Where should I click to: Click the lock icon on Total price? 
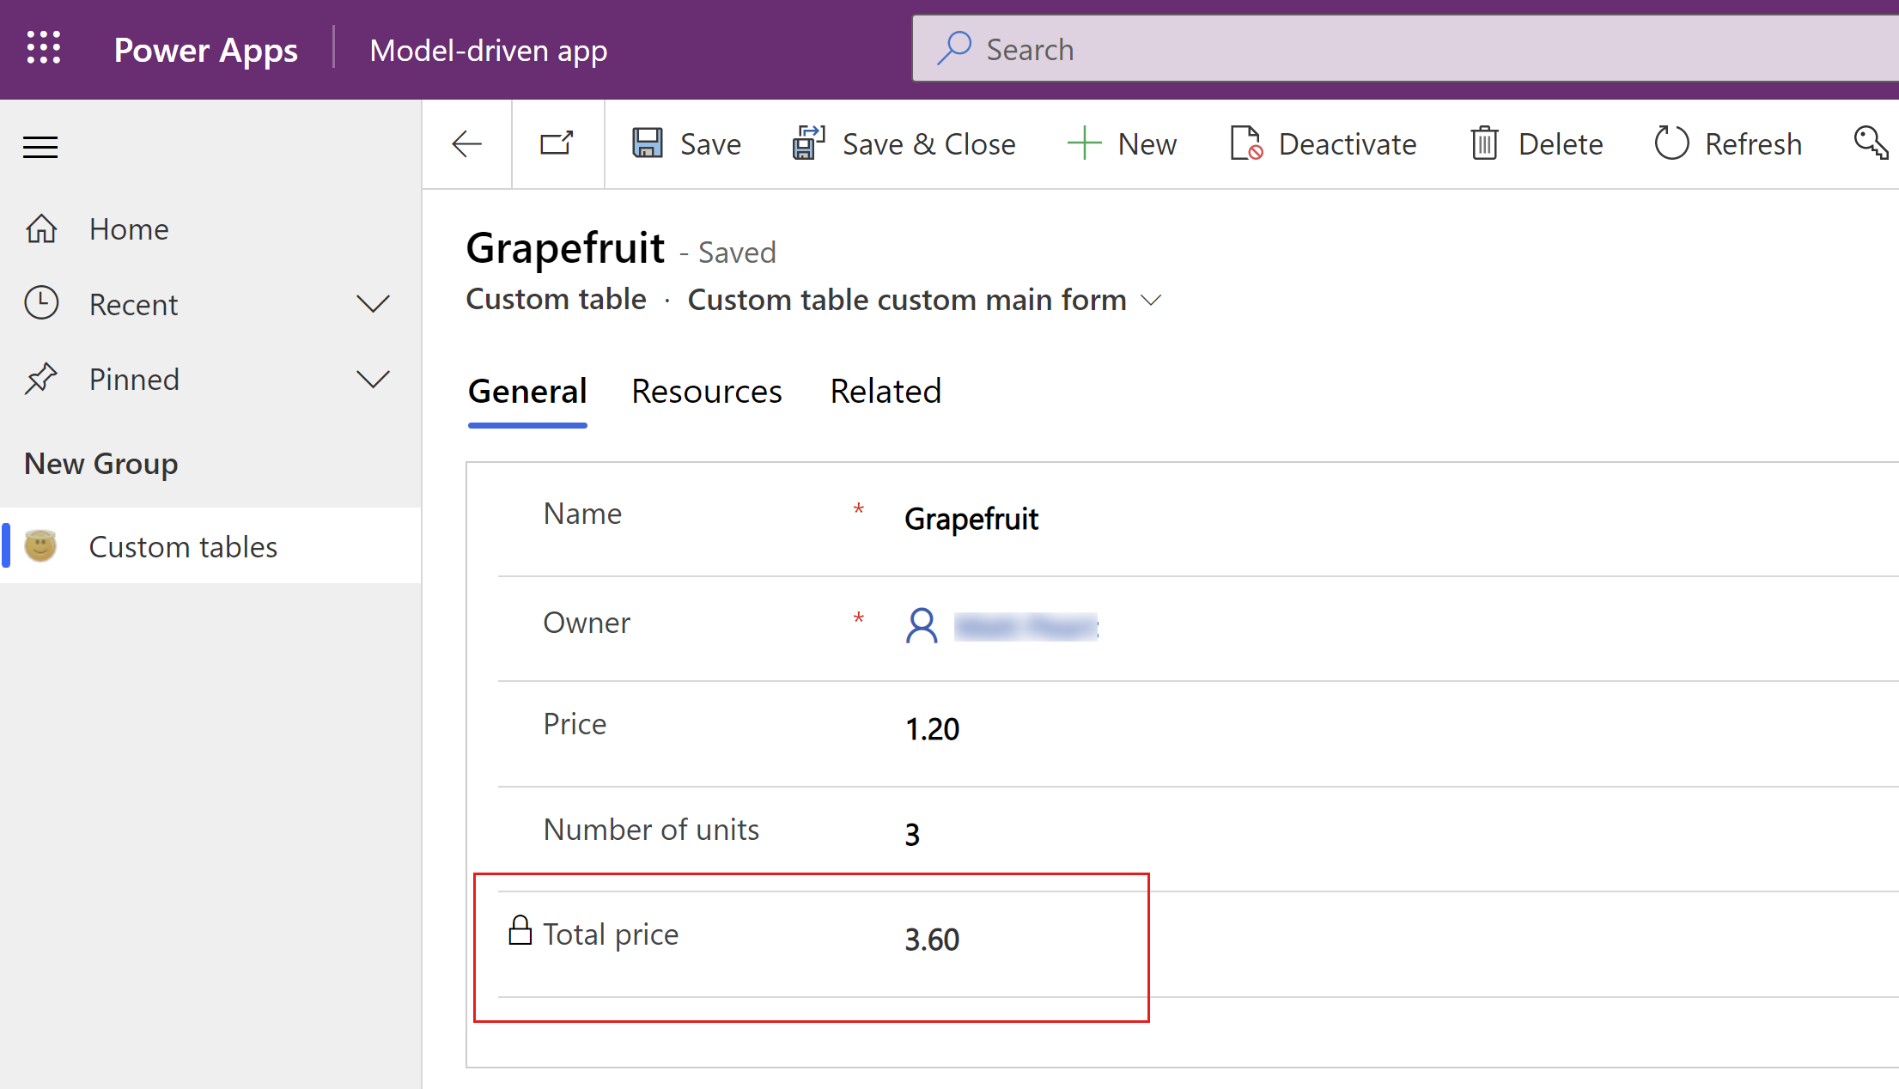[x=519, y=931]
